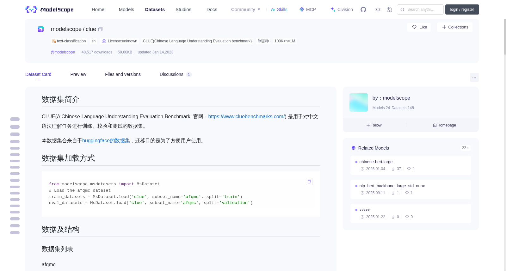This screenshot has width=506, height=271.
Task: Click the 100K<n<1M size tag
Action: click(285, 41)
